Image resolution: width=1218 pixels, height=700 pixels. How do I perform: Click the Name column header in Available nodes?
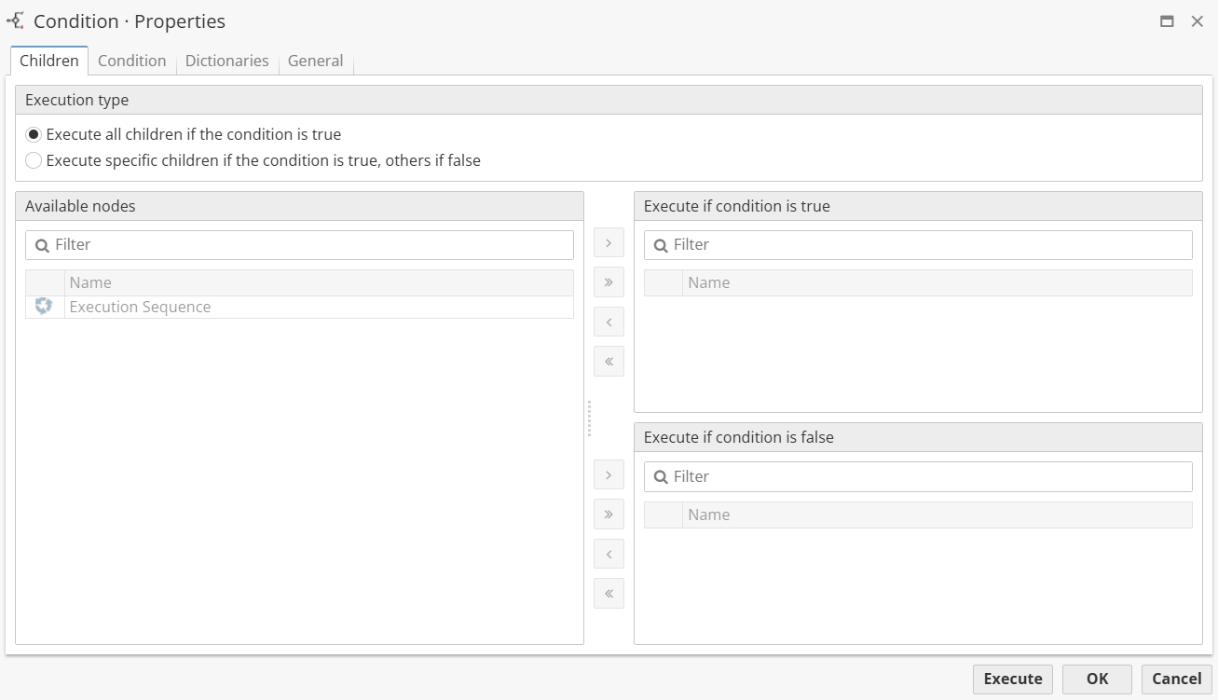click(x=89, y=282)
